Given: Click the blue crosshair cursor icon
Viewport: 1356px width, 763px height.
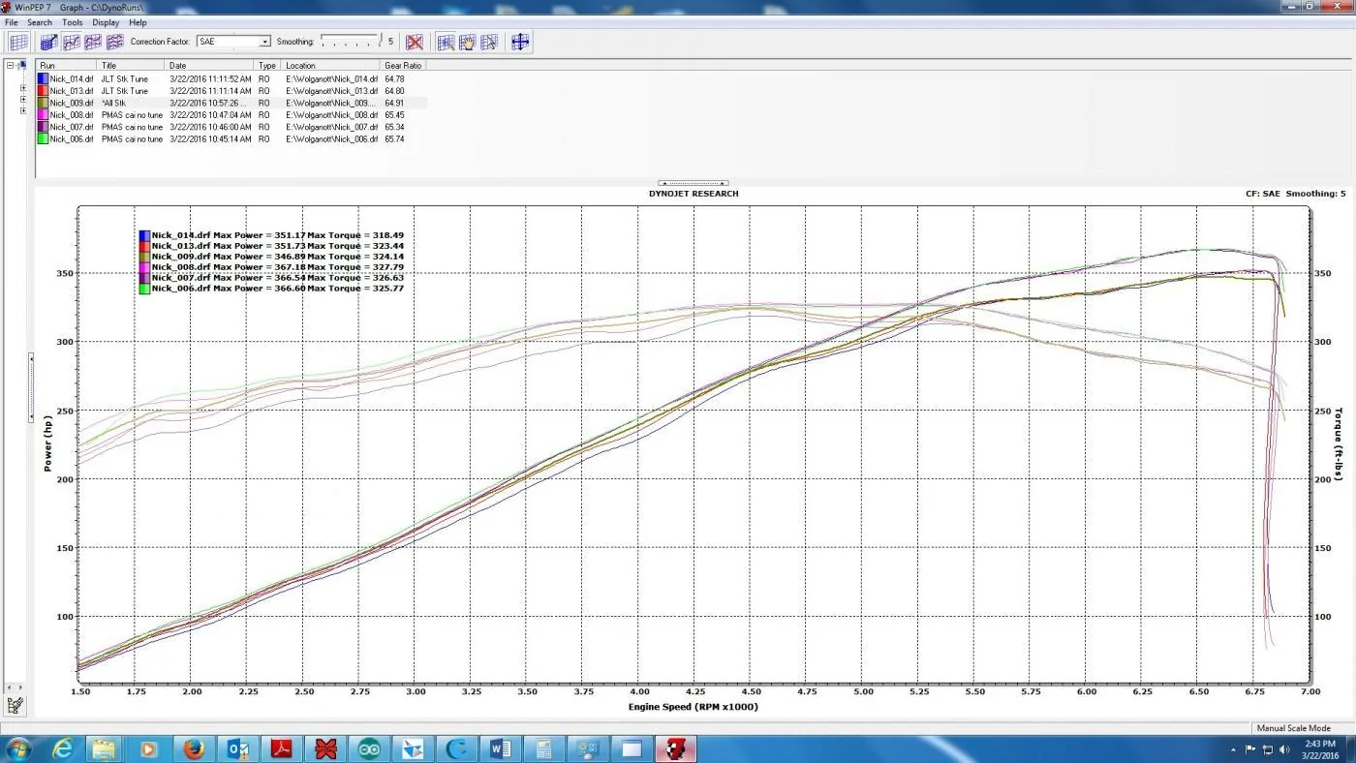Looking at the screenshot, I should (520, 42).
